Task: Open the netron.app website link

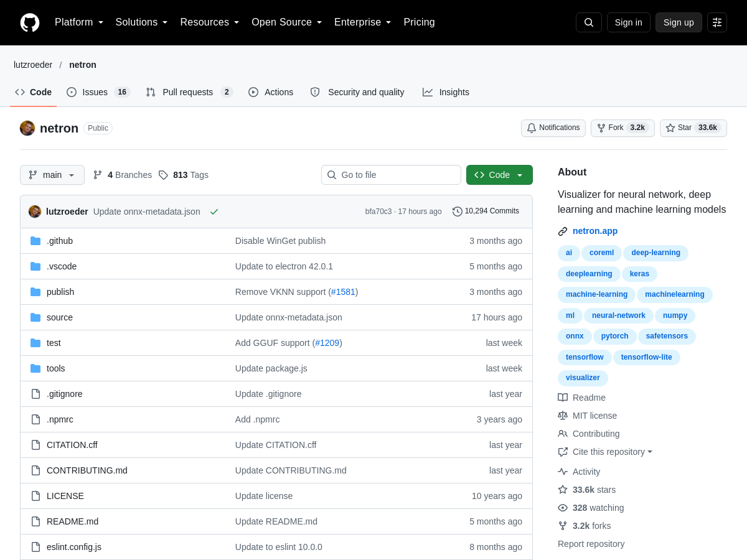Action: tap(595, 231)
